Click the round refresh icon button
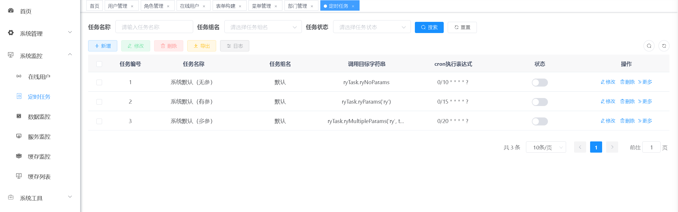678x212 pixels. 664,46
